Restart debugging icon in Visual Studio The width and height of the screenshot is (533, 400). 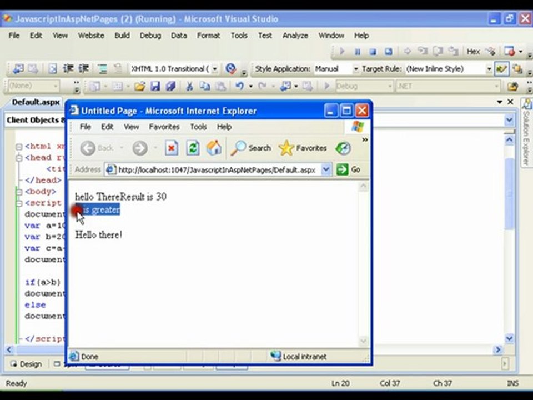click(388, 52)
